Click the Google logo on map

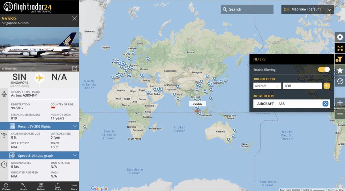[99, 188]
